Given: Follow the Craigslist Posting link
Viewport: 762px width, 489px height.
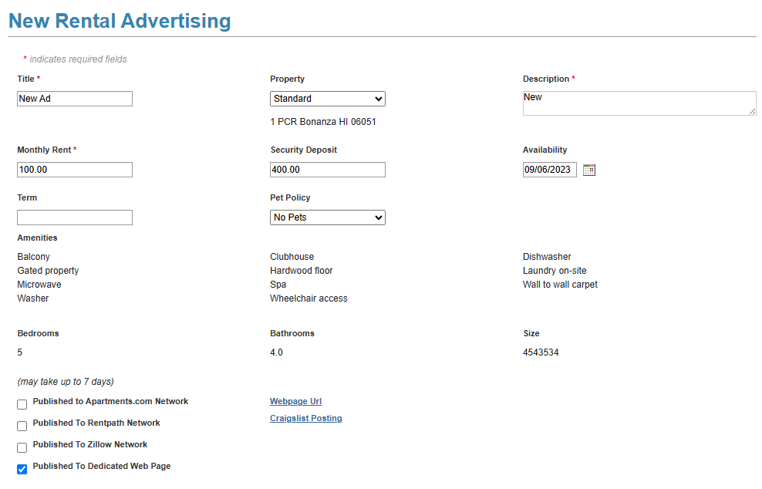Looking at the screenshot, I should pos(305,418).
